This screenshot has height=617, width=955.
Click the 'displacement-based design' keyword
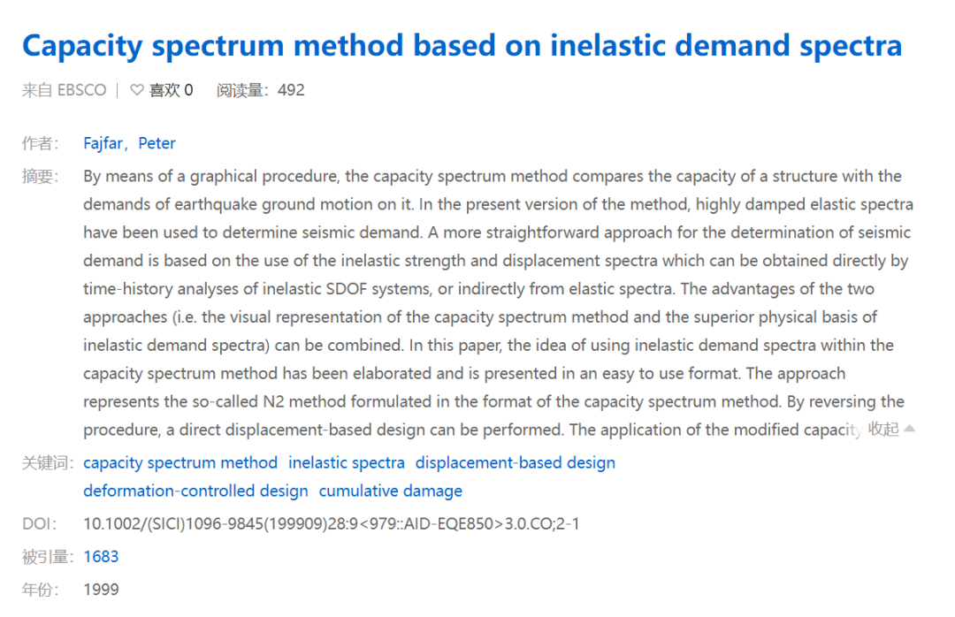tap(516, 463)
